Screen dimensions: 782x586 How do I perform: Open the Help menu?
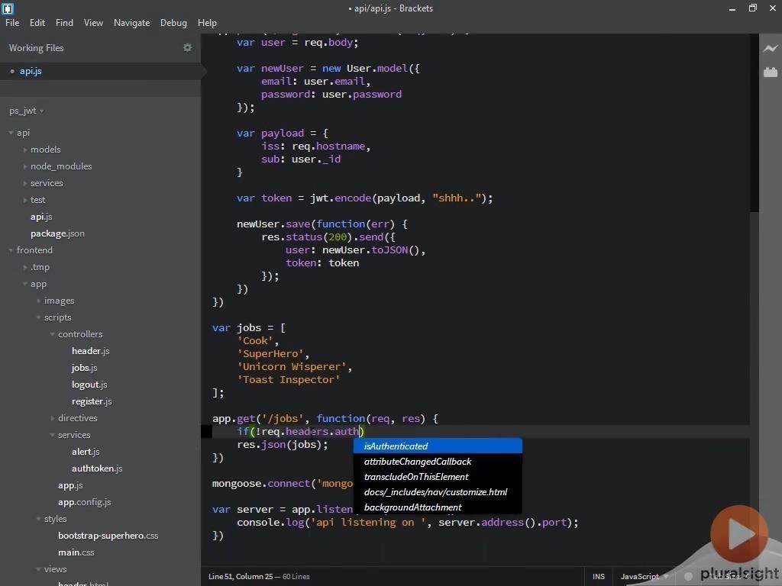[x=207, y=23]
